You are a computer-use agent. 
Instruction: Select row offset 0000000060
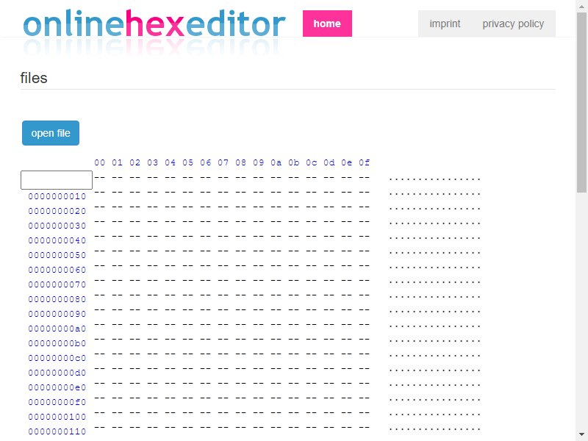57,270
